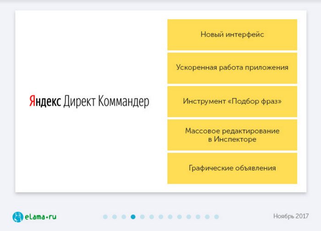This screenshot has height=231, width=321.
Task: Click the «Графические объявления» yellow block
Action: 232,168
